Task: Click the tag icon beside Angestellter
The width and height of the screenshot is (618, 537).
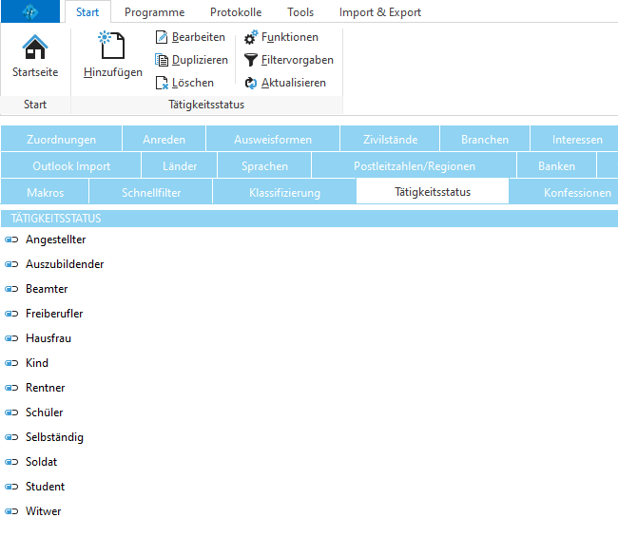Action: [11, 240]
